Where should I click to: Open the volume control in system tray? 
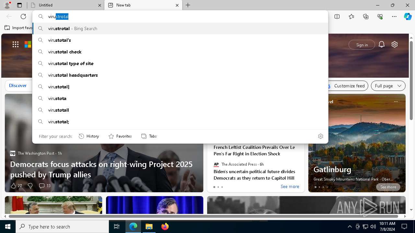[x=373, y=227]
